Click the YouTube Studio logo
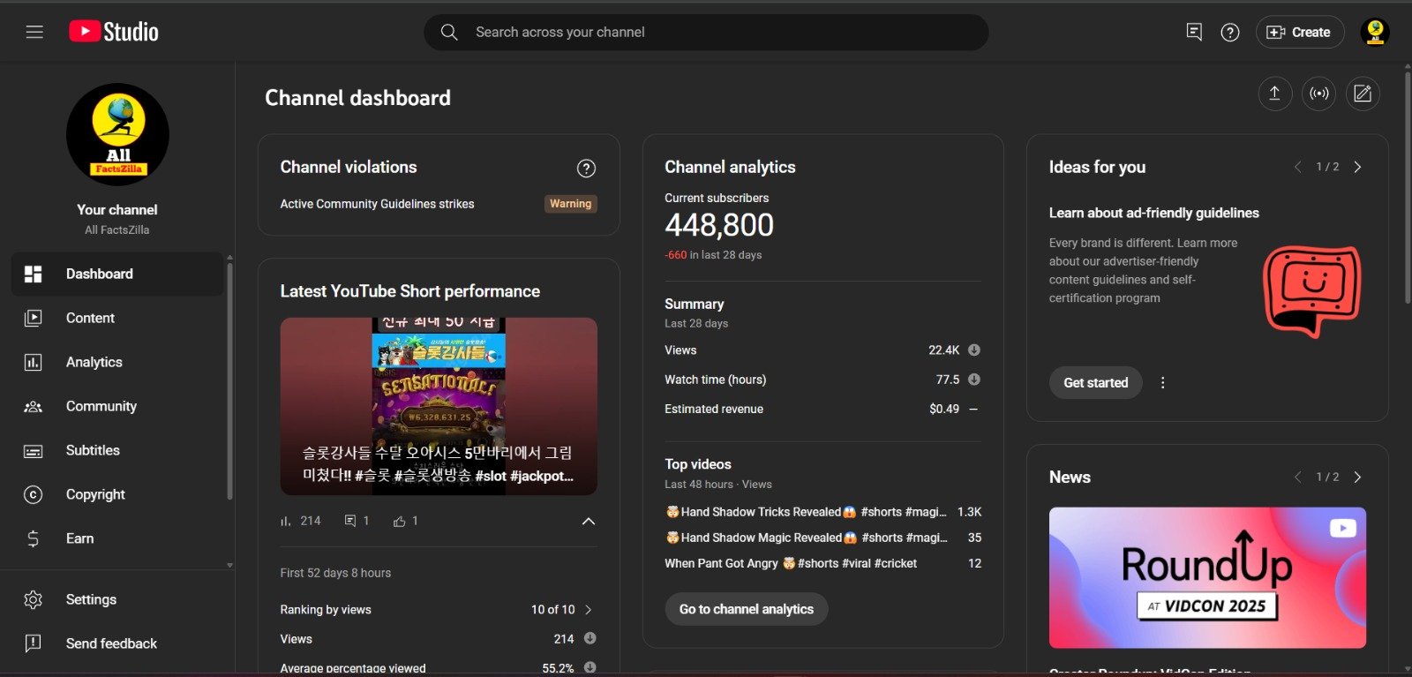Screen dimensions: 1412x677 tap(114, 32)
